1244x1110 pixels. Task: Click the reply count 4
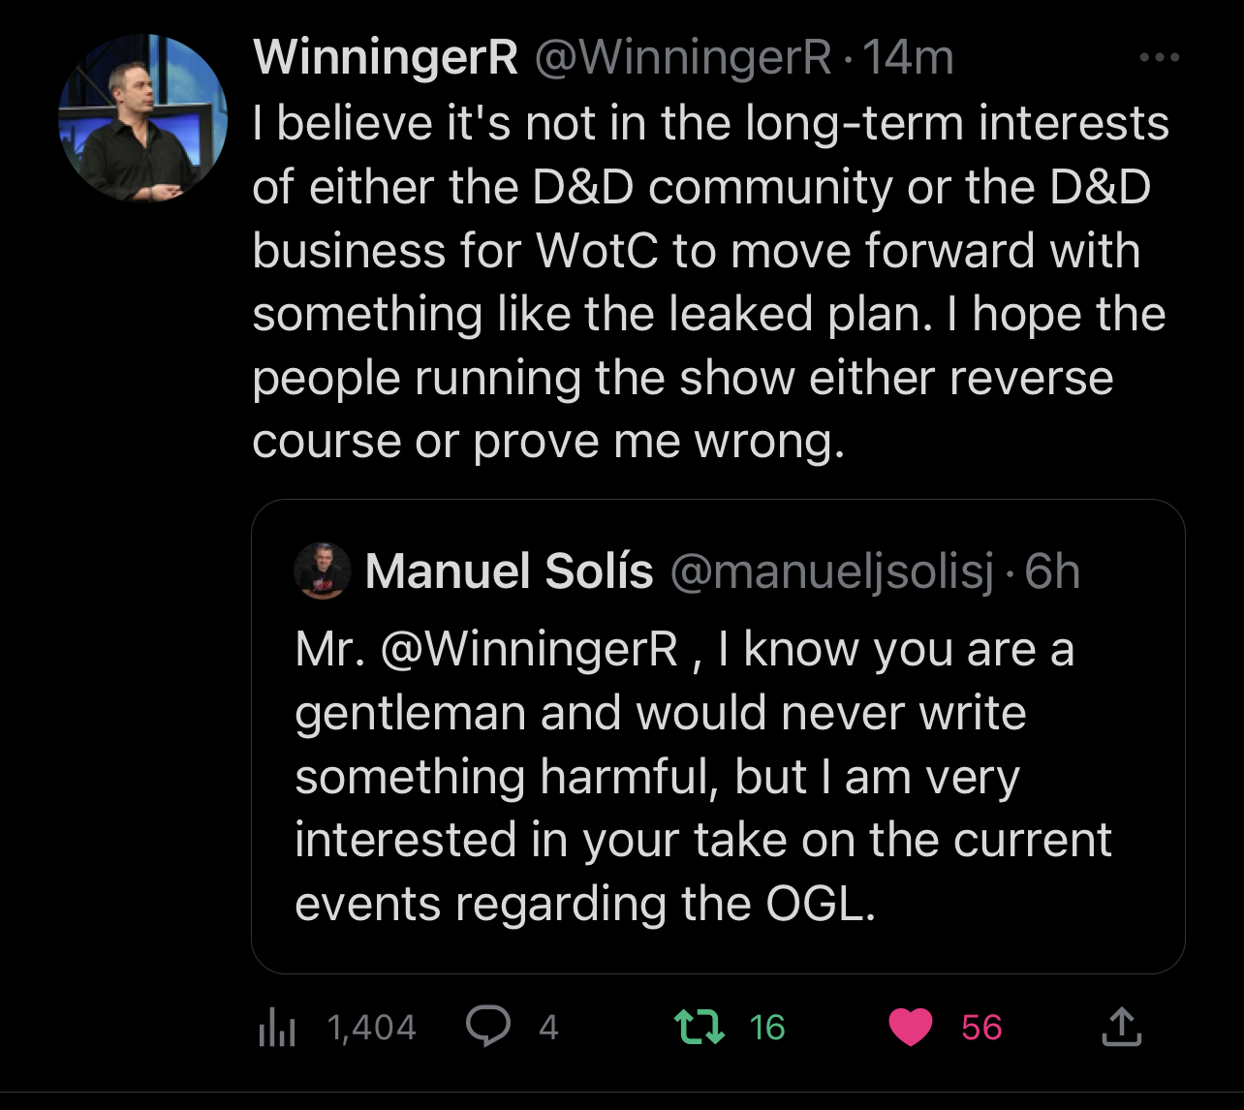point(548,1027)
